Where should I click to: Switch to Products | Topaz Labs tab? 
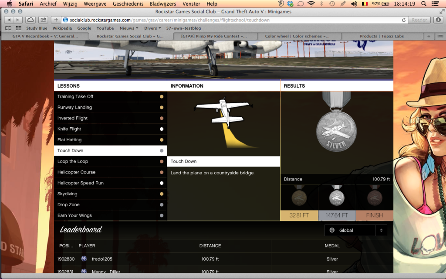(382, 36)
